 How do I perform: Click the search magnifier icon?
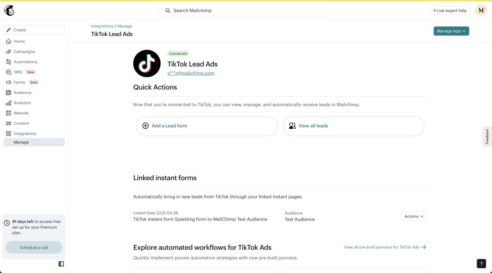point(168,11)
